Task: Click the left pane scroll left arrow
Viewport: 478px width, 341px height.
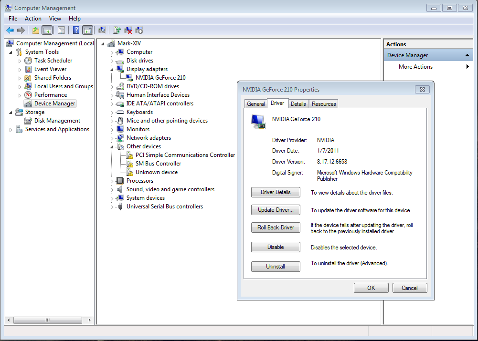Action: click(x=9, y=320)
